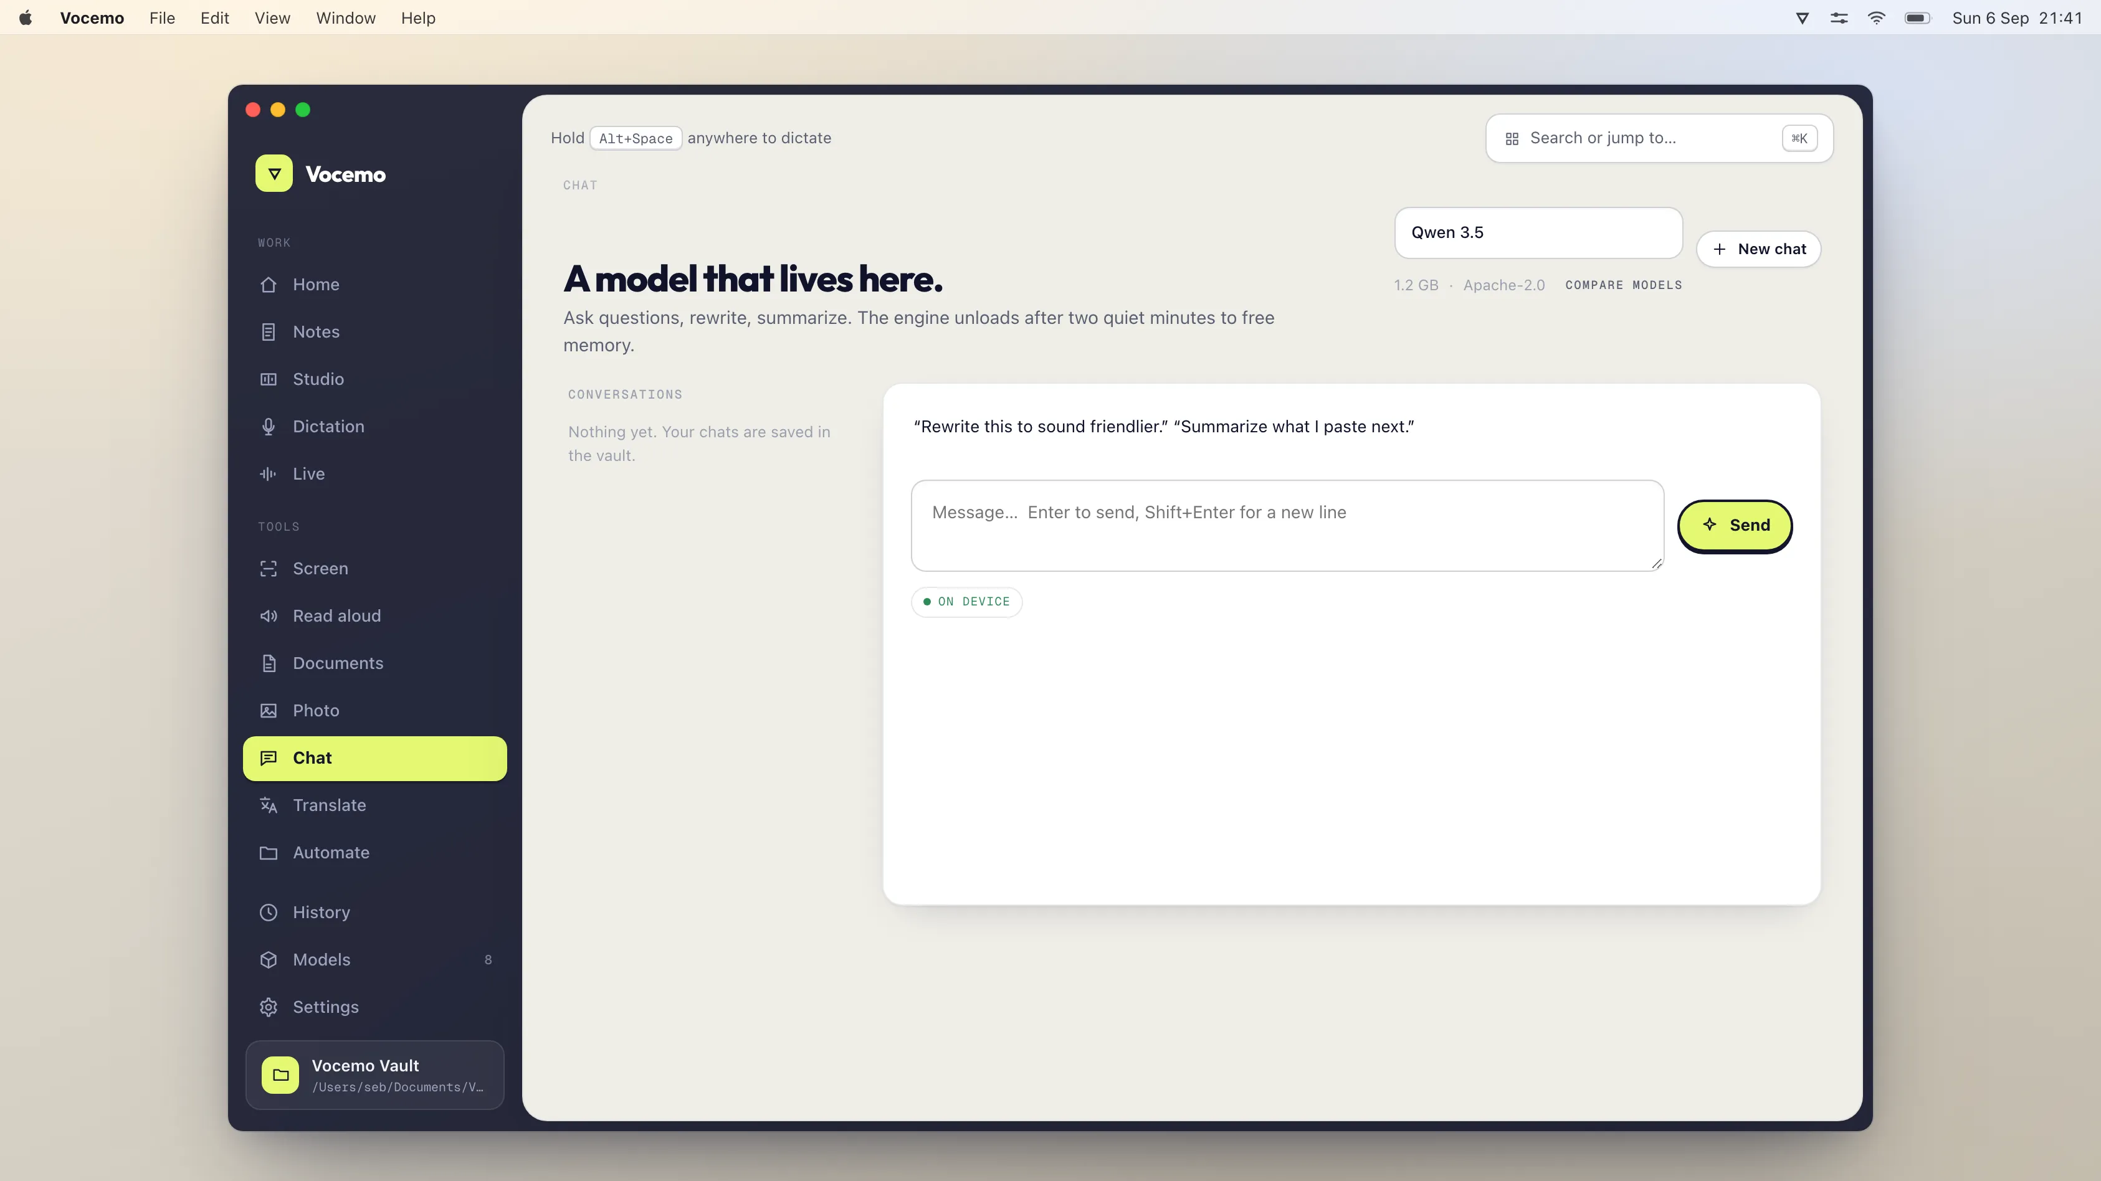Open the Edit menu

point(214,18)
